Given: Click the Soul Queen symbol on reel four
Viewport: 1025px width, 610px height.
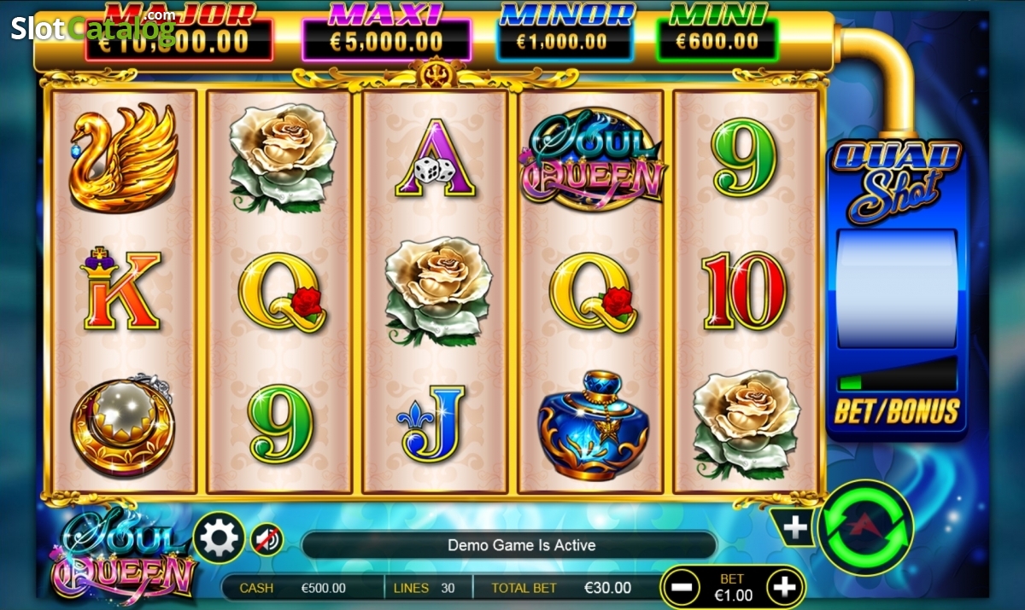Looking at the screenshot, I should tap(594, 156).
